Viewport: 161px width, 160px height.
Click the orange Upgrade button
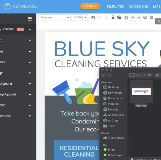click(90, 6)
